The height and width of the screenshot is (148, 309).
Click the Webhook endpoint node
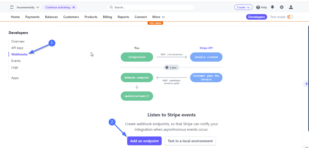(137, 78)
